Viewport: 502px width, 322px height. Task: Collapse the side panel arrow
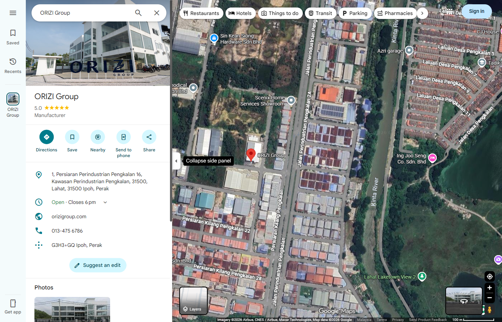tap(176, 161)
